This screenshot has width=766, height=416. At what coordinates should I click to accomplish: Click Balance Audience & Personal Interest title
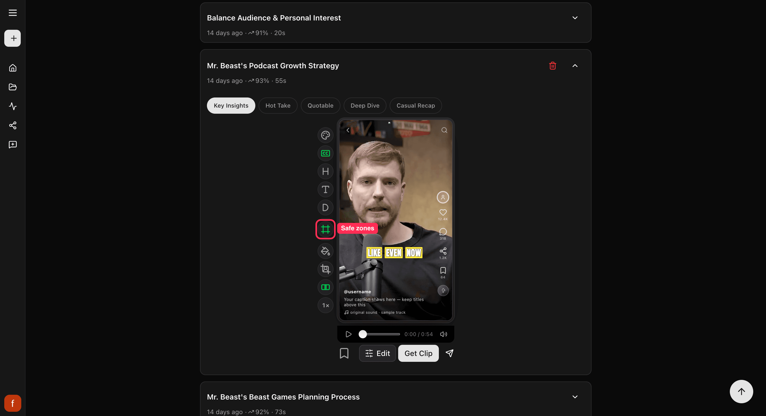click(274, 18)
